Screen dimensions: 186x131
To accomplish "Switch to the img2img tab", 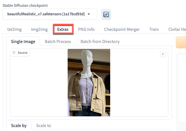I will [x=39, y=29].
